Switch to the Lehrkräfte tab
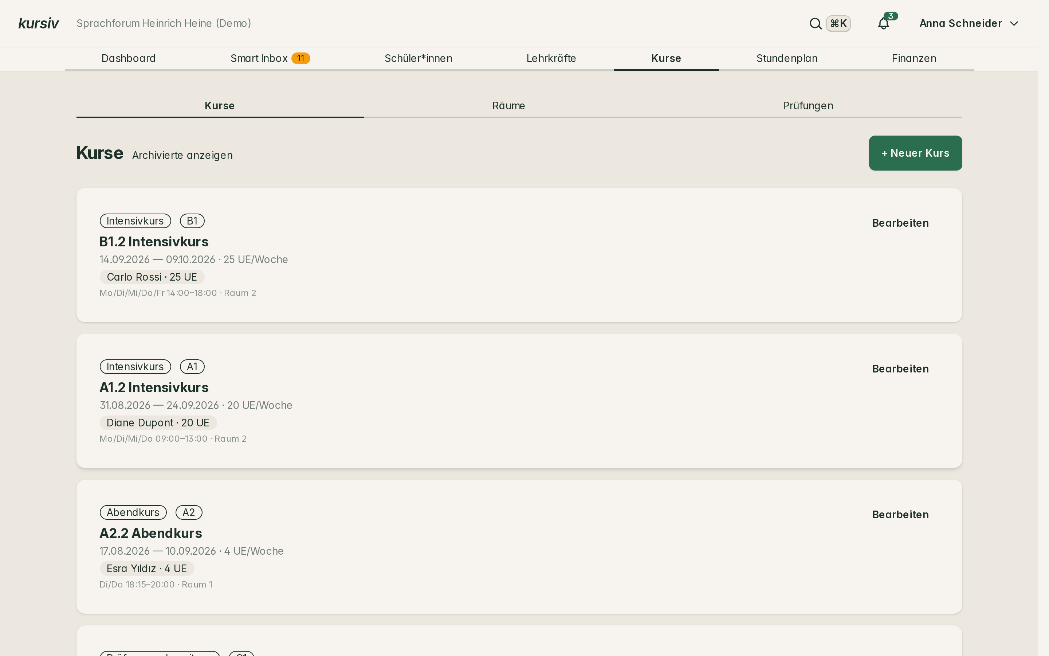The height and width of the screenshot is (656, 1049). (551, 59)
